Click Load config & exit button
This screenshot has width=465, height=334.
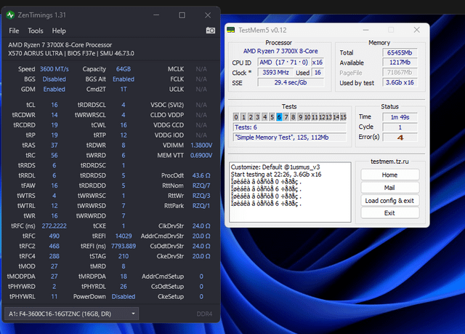tap(389, 200)
